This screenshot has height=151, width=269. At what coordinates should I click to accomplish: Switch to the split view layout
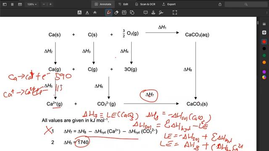20,4
